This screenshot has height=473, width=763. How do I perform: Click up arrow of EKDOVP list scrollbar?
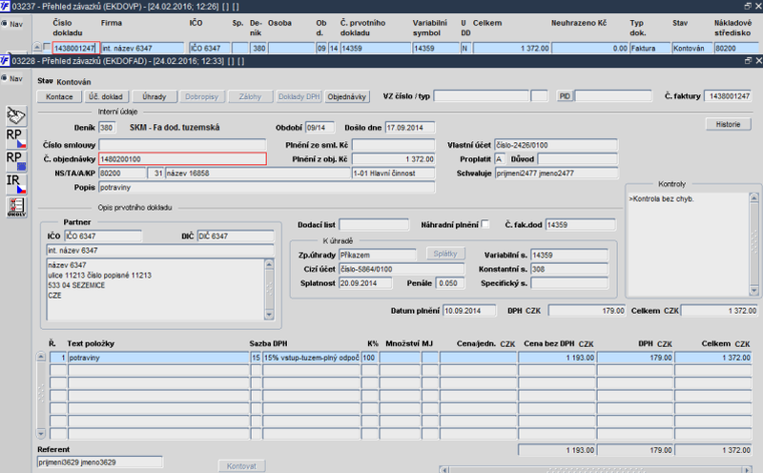tap(37, 47)
